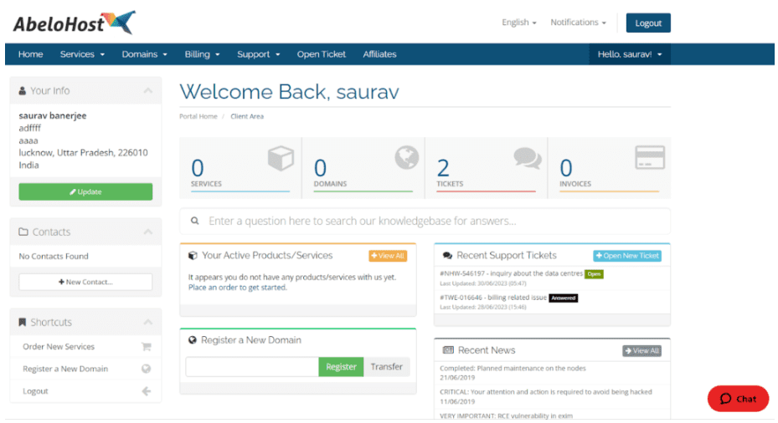Click the arrow icon in Logout shortcut row
The height and width of the screenshot is (423, 778).
coord(146,391)
